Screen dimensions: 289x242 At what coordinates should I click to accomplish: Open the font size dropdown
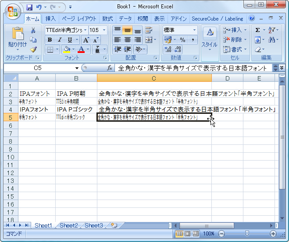104,30
